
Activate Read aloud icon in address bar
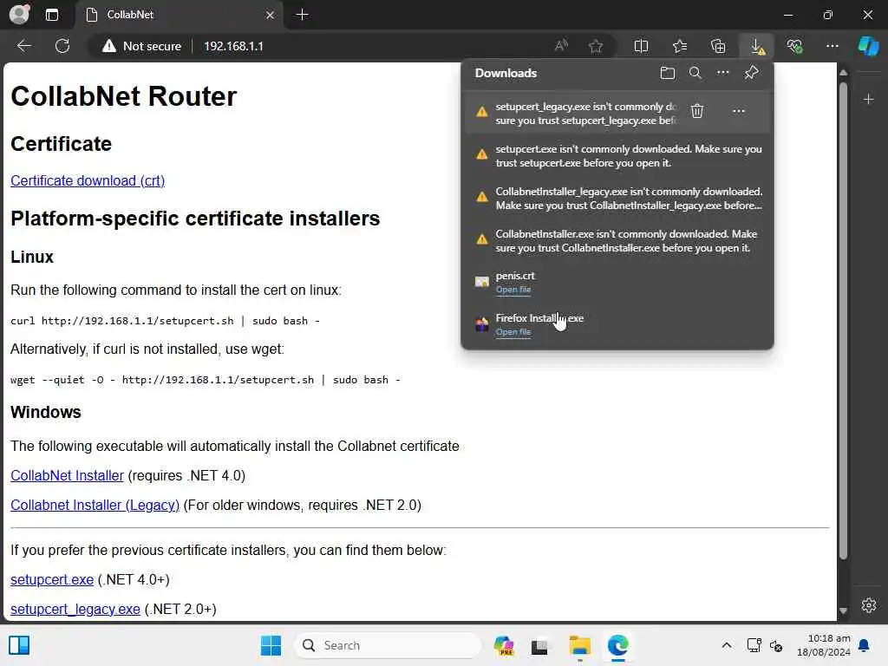561,46
